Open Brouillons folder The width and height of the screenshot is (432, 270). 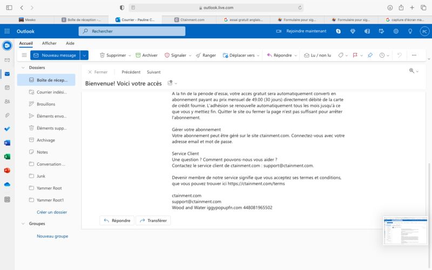pos(46,104)
